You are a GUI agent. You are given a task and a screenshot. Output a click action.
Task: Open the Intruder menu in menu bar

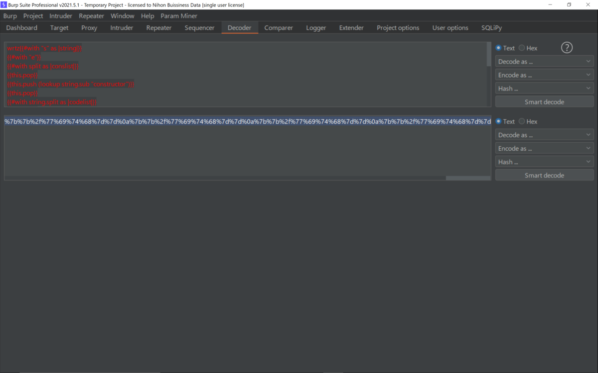(61, 16)
